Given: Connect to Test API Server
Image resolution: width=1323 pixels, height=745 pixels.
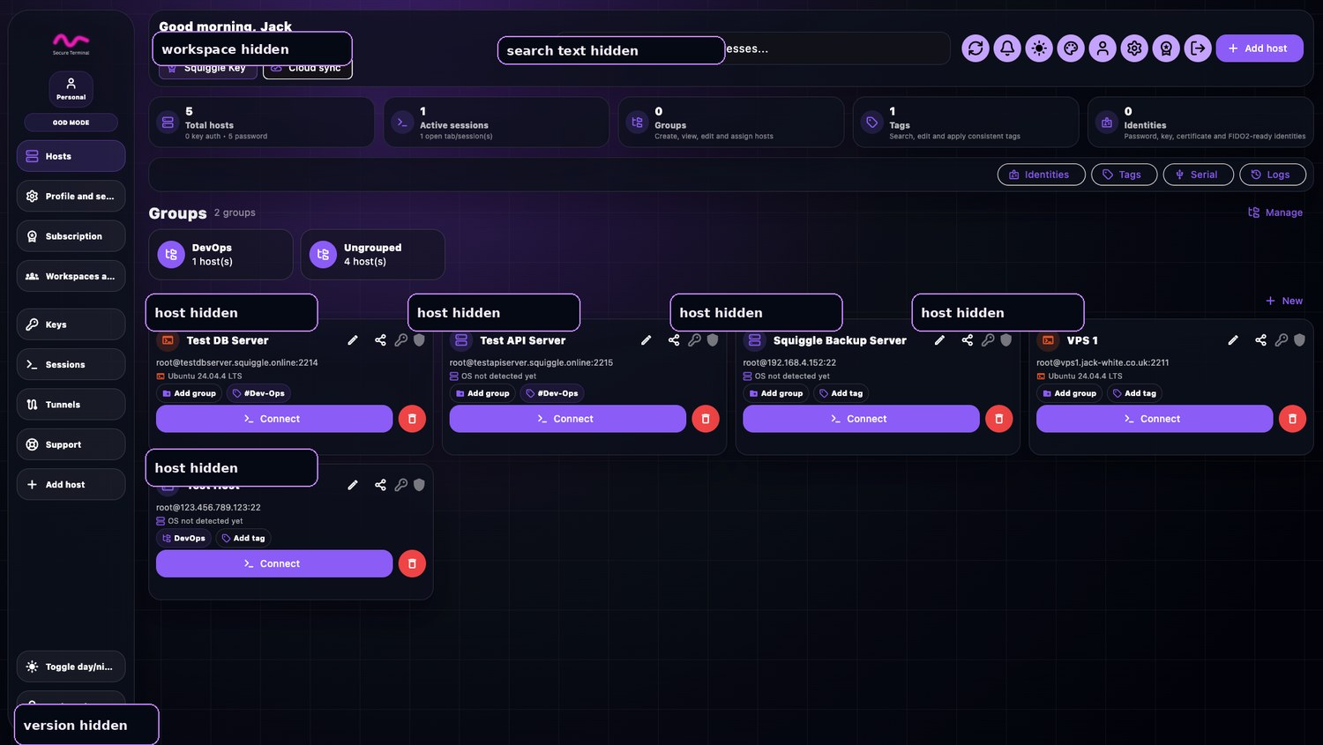Looking at the screenshot, I should (x=568, y=419).
